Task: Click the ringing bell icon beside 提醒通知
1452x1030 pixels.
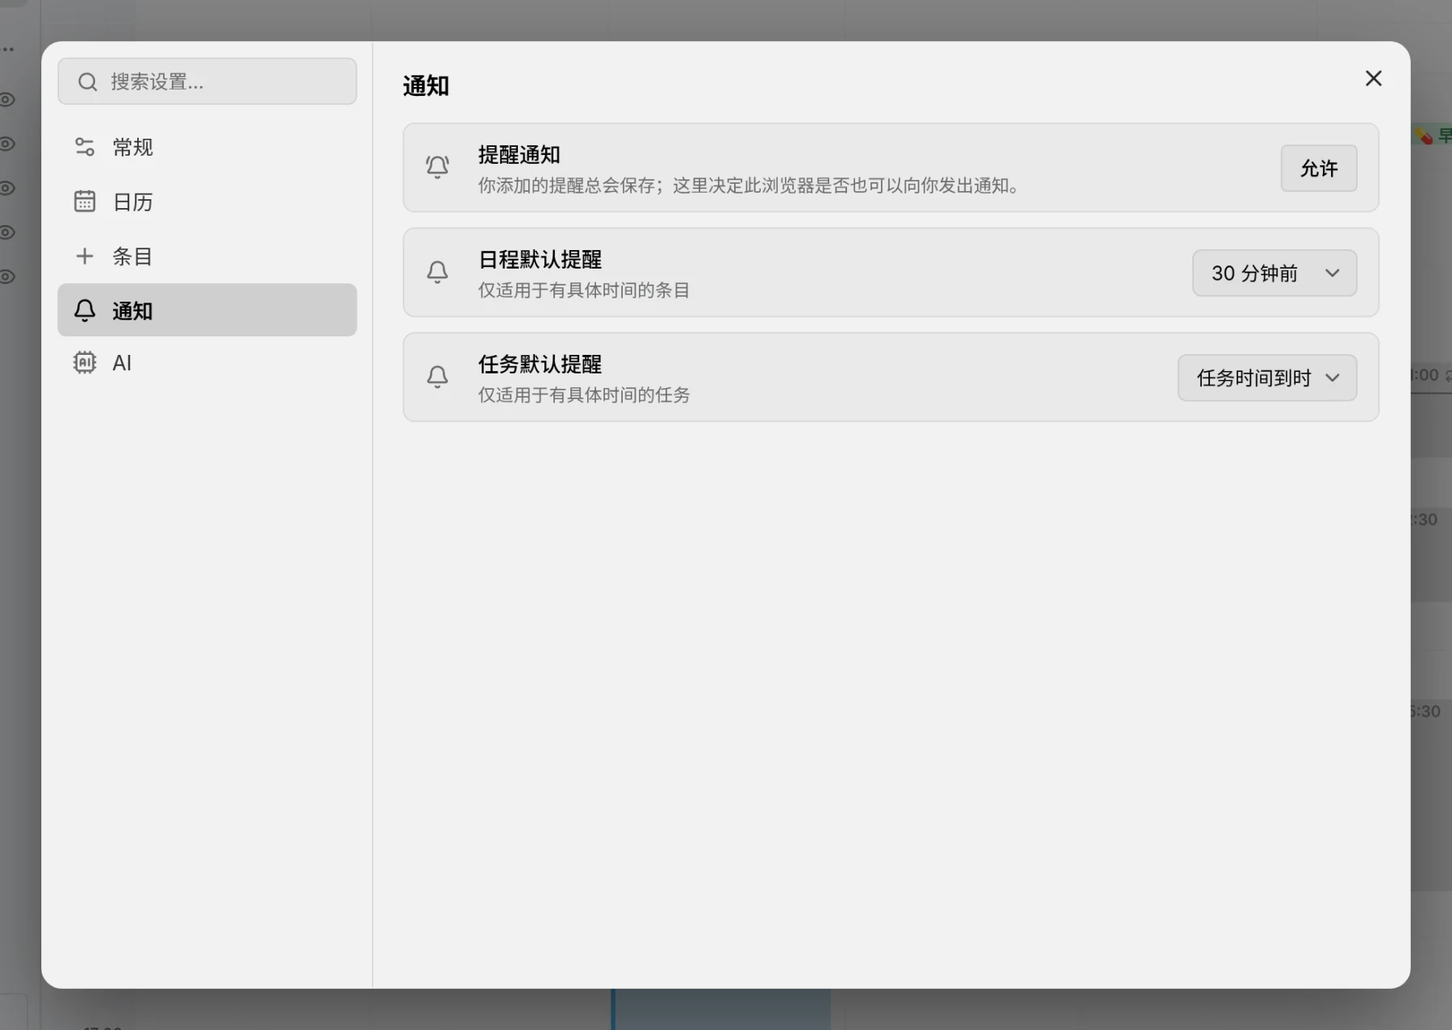Action: pos(437,167)
